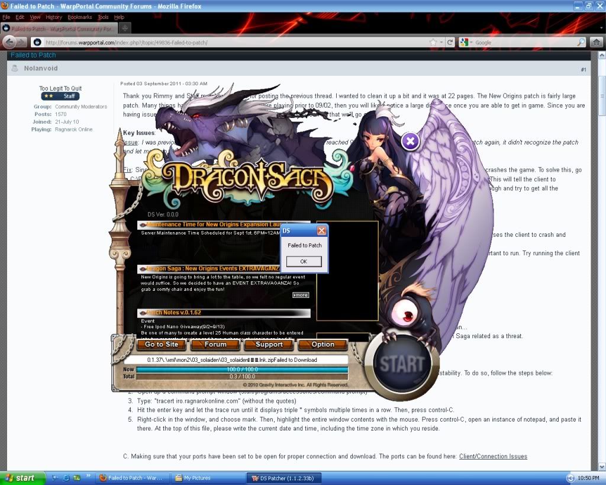
Task: Click the Failed to Patch topic title
Action: click(33, 55)
